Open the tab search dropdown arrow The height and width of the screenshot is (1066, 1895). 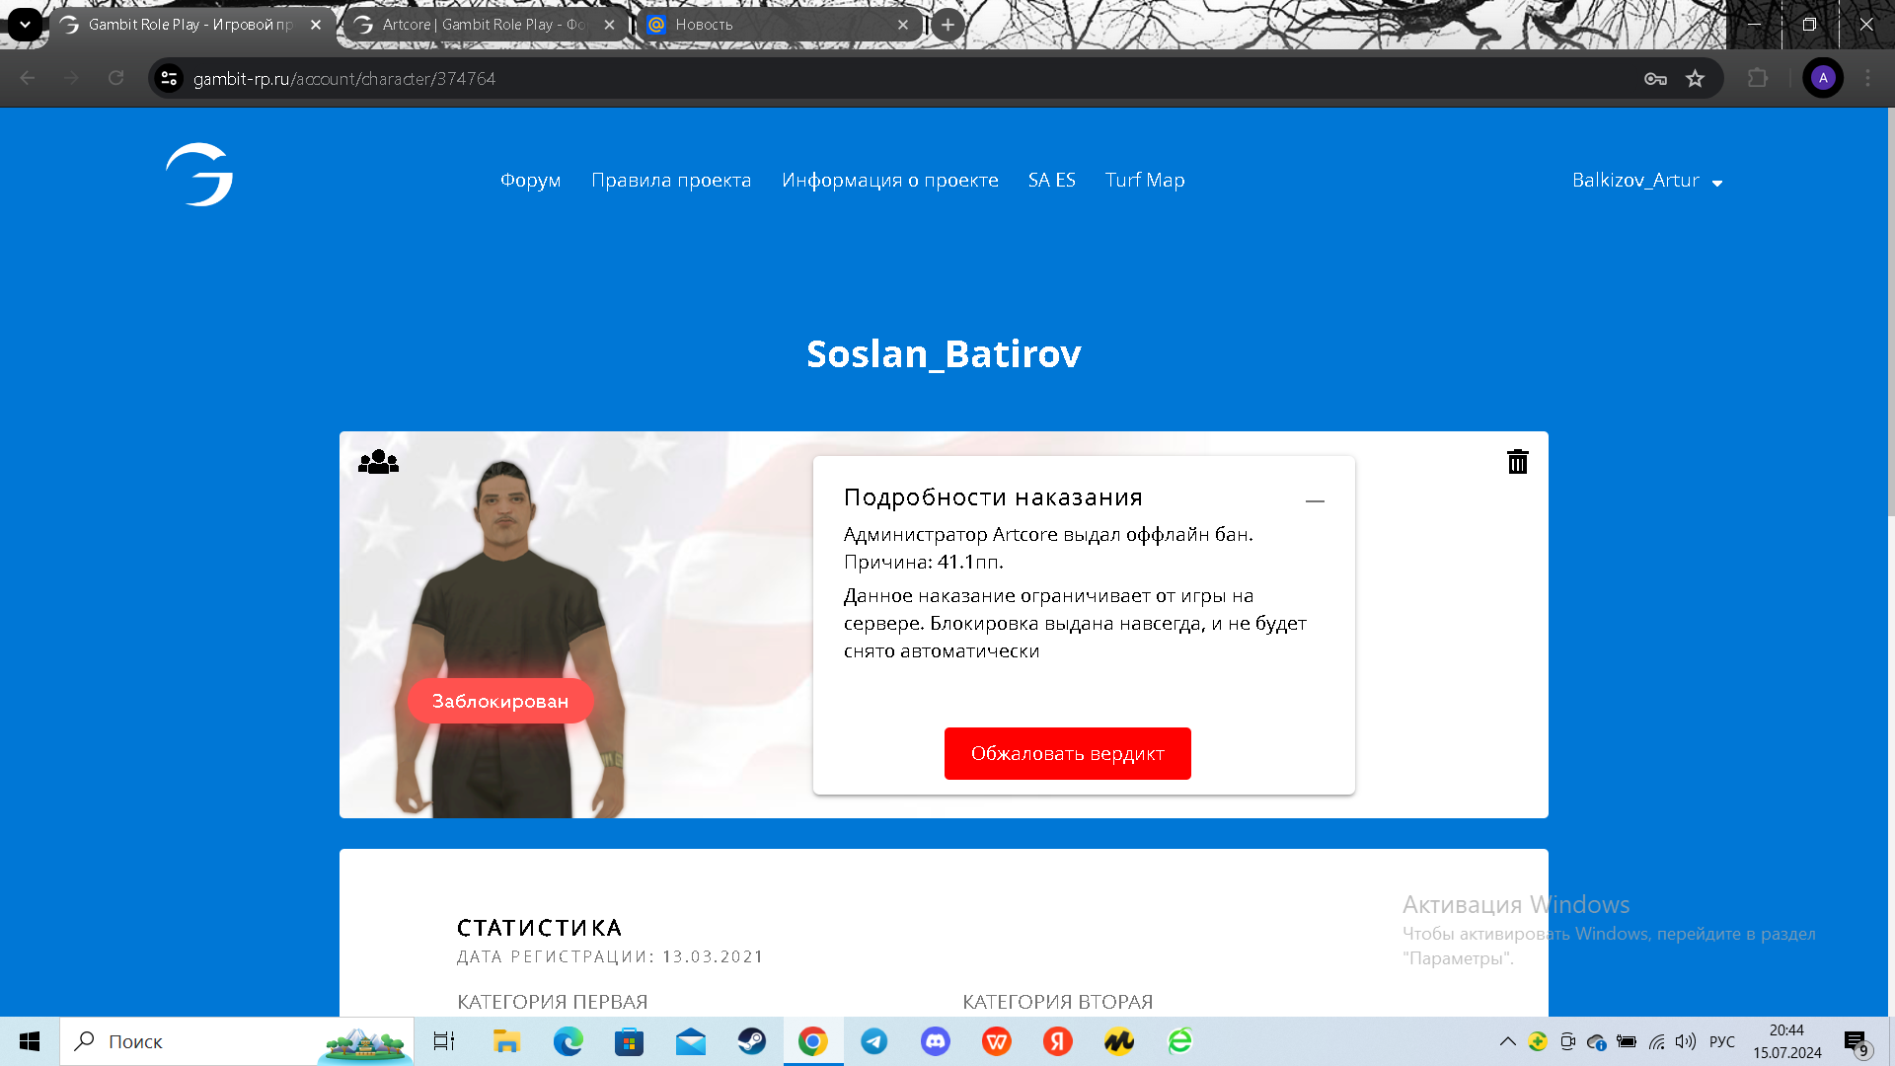click(x=25, y=25)
